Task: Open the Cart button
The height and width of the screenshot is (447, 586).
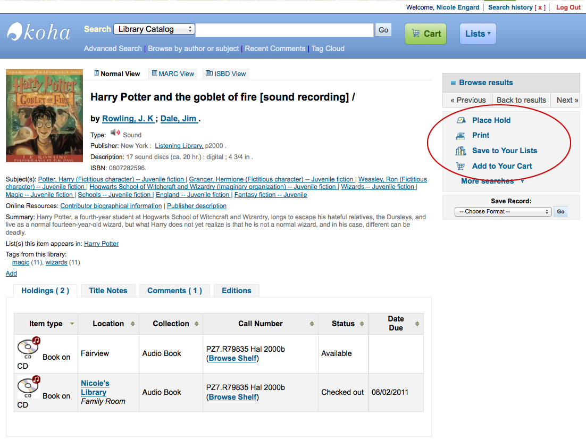Action: [x=425, y=34]
